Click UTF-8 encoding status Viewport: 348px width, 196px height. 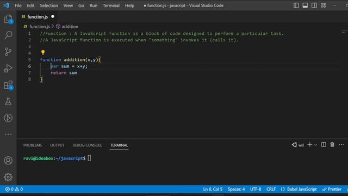[x=256, y=189]
